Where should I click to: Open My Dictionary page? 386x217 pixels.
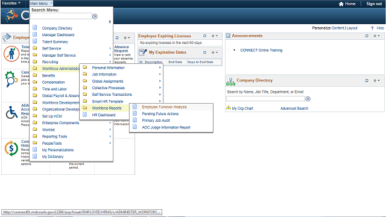click(52, 157)
